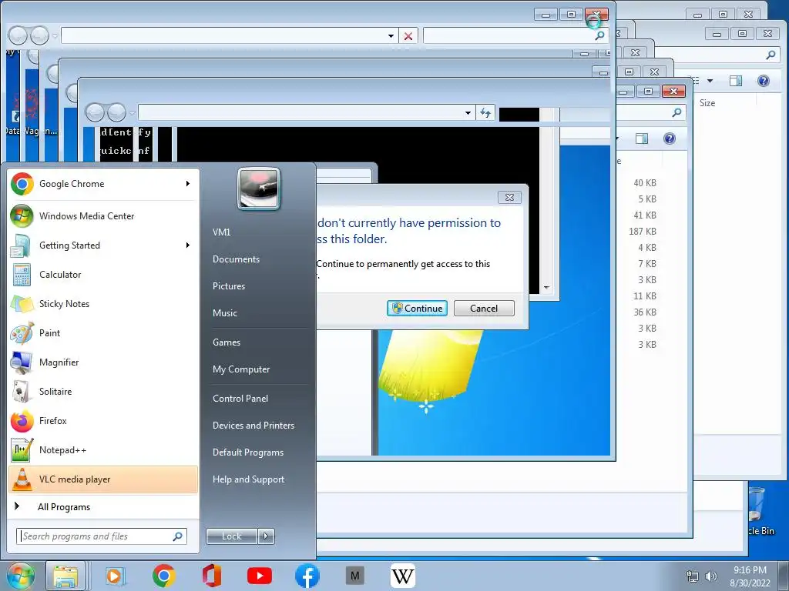Click the stop loading X button
789x591 pixels.
click(x=408, y=36)
